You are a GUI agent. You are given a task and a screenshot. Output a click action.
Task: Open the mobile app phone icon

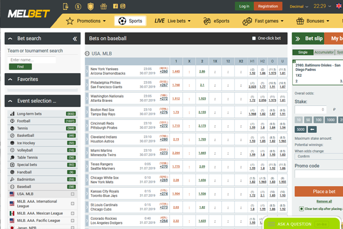pos(66,6)
